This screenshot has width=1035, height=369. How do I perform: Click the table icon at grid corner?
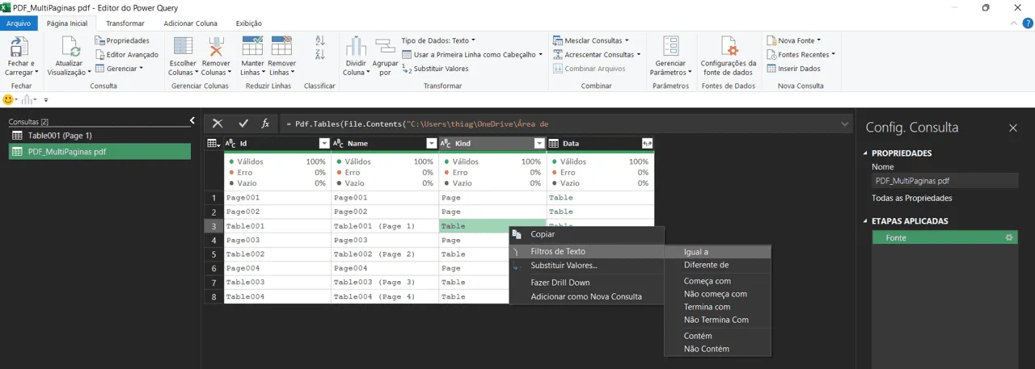coord(213,143)
